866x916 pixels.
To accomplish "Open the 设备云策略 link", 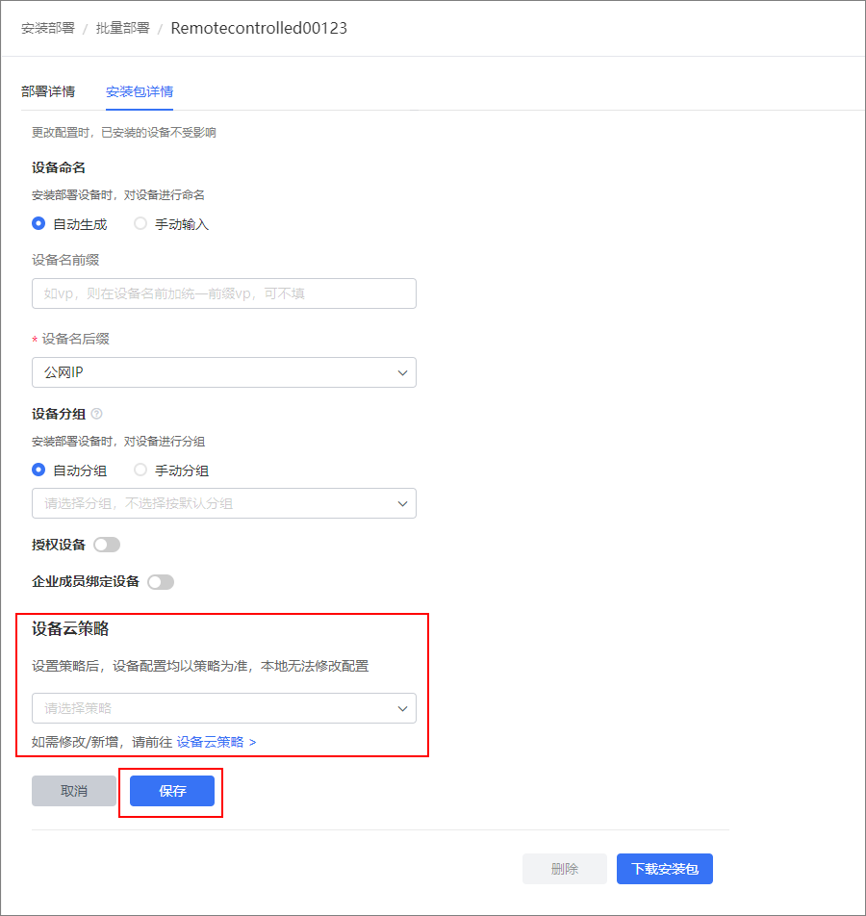I will click(216, 742).
